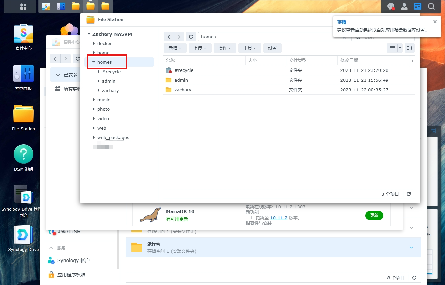The width and height of the screenshot is (445, 285).
Task: Open the notifications speech-bubble icon
Action: (391, 6)
